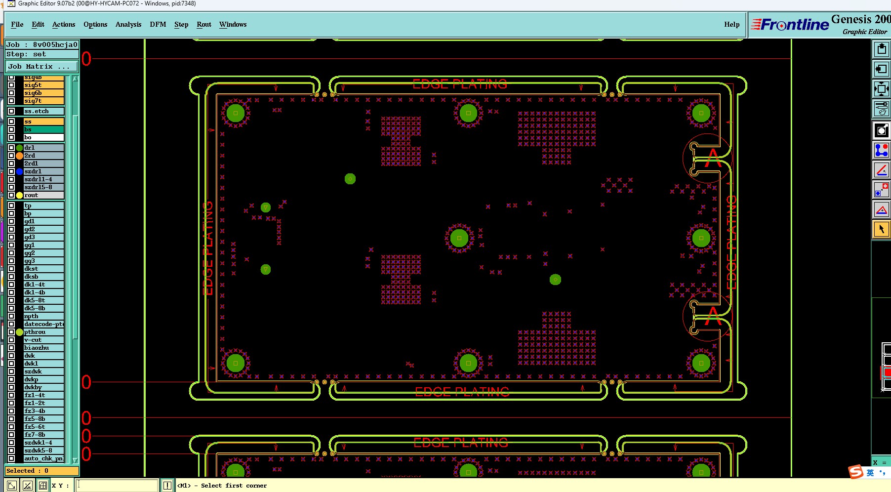Select the layer named auto_chk_pn
Screen dimensions: 891x492
[x=44, y=458]
